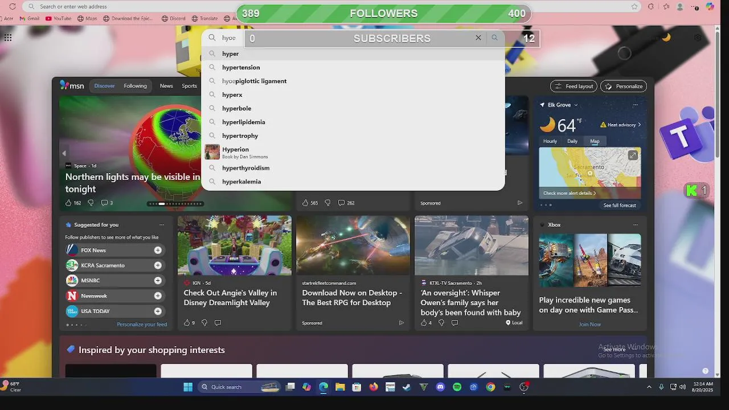Open Check more alert details
Screen dimensions: 729x410
pos(570,193)
